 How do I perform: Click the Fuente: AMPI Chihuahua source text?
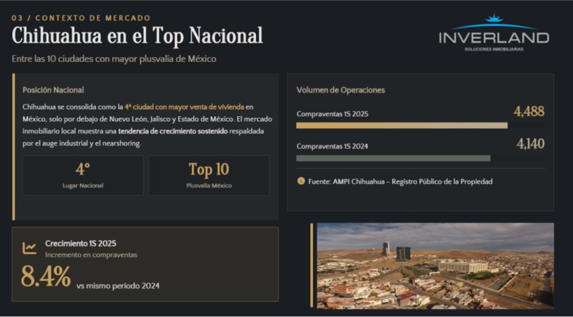click(x=400, y=182)
